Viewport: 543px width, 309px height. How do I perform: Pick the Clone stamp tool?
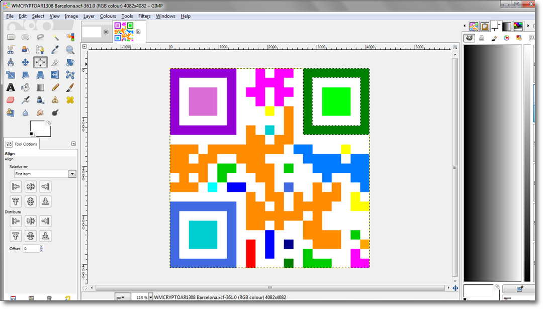point(55,100)
